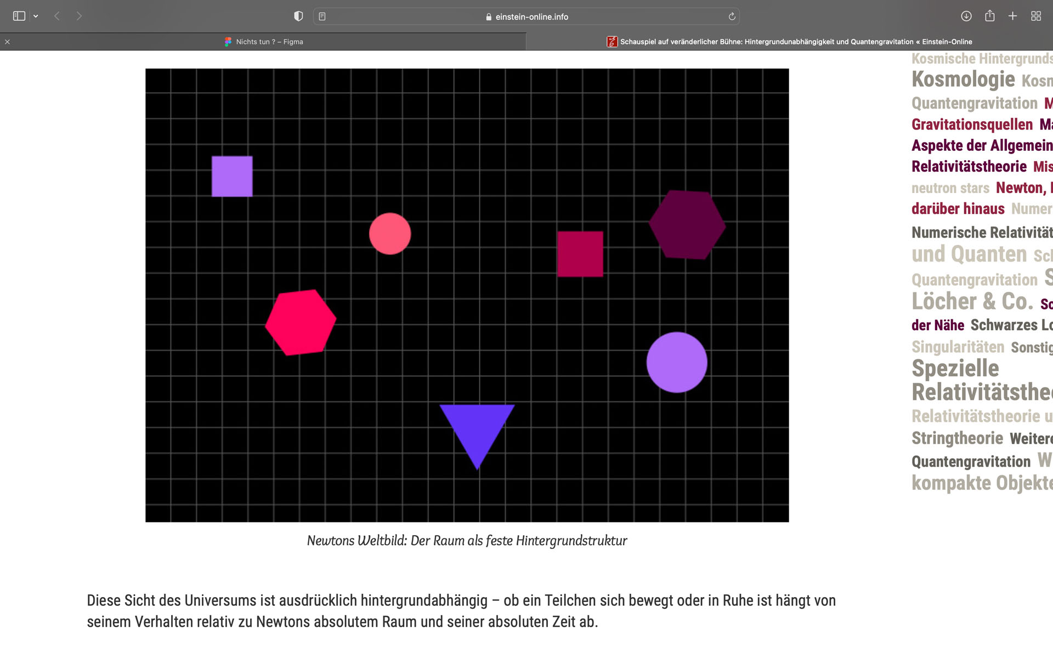The image size is (1053, 658).
Task: Select the Schauspiel auf veränderlicher Bühne tab
Action: (x=790, y=42)
